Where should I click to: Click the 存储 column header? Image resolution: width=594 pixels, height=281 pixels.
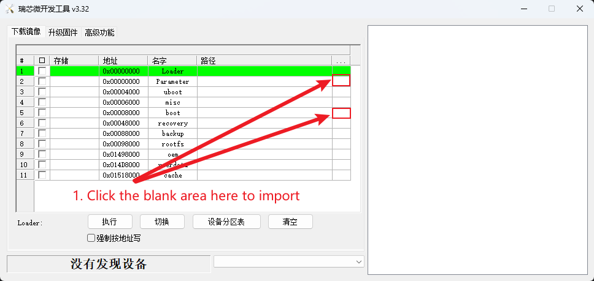pyautogui.click(x=74, y=61)
